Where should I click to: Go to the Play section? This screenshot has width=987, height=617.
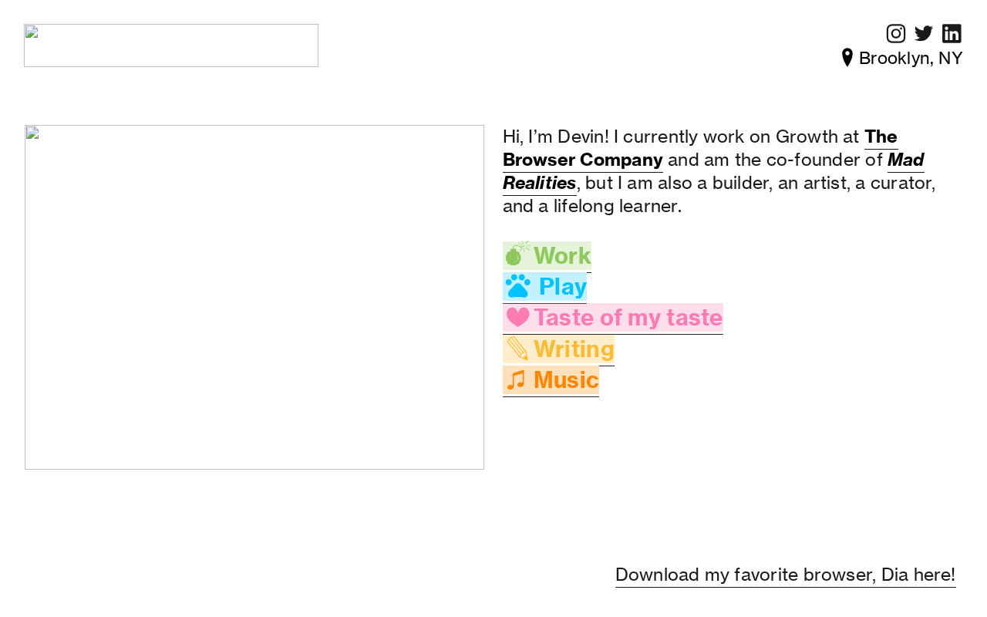pyautogui.click(x=563, y=287)
